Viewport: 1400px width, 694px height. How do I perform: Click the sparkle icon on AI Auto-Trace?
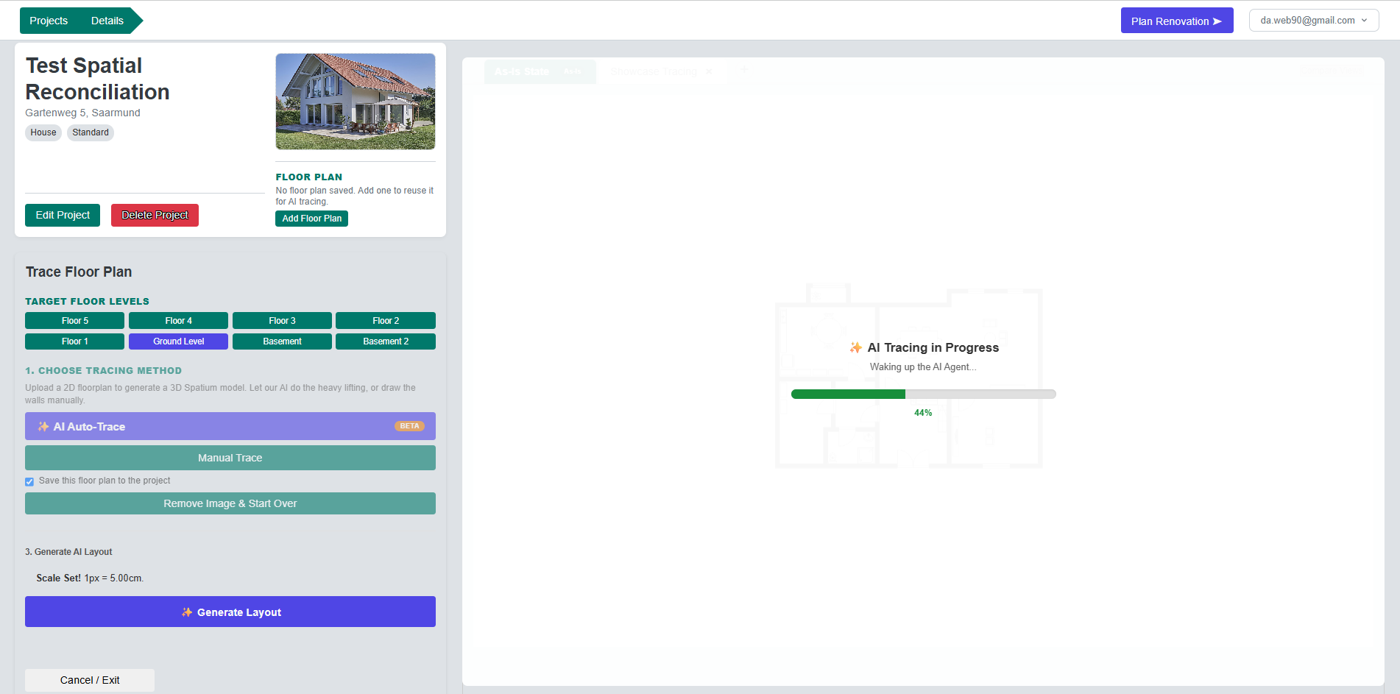coord(43,426)
